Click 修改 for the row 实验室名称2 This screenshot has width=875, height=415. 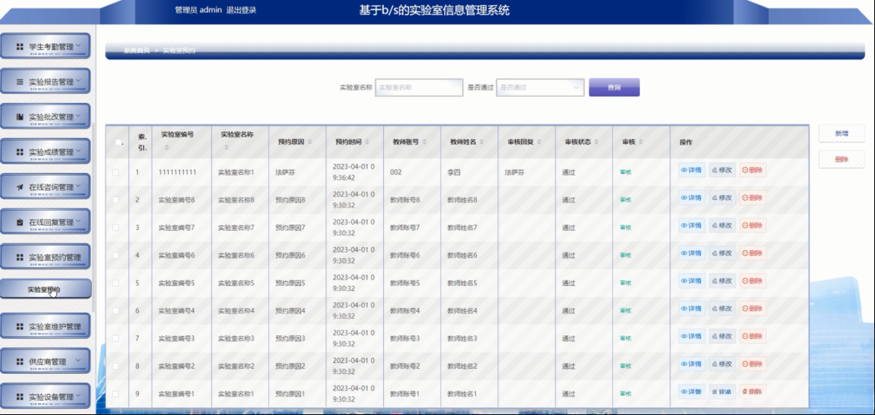click(722, 363)
